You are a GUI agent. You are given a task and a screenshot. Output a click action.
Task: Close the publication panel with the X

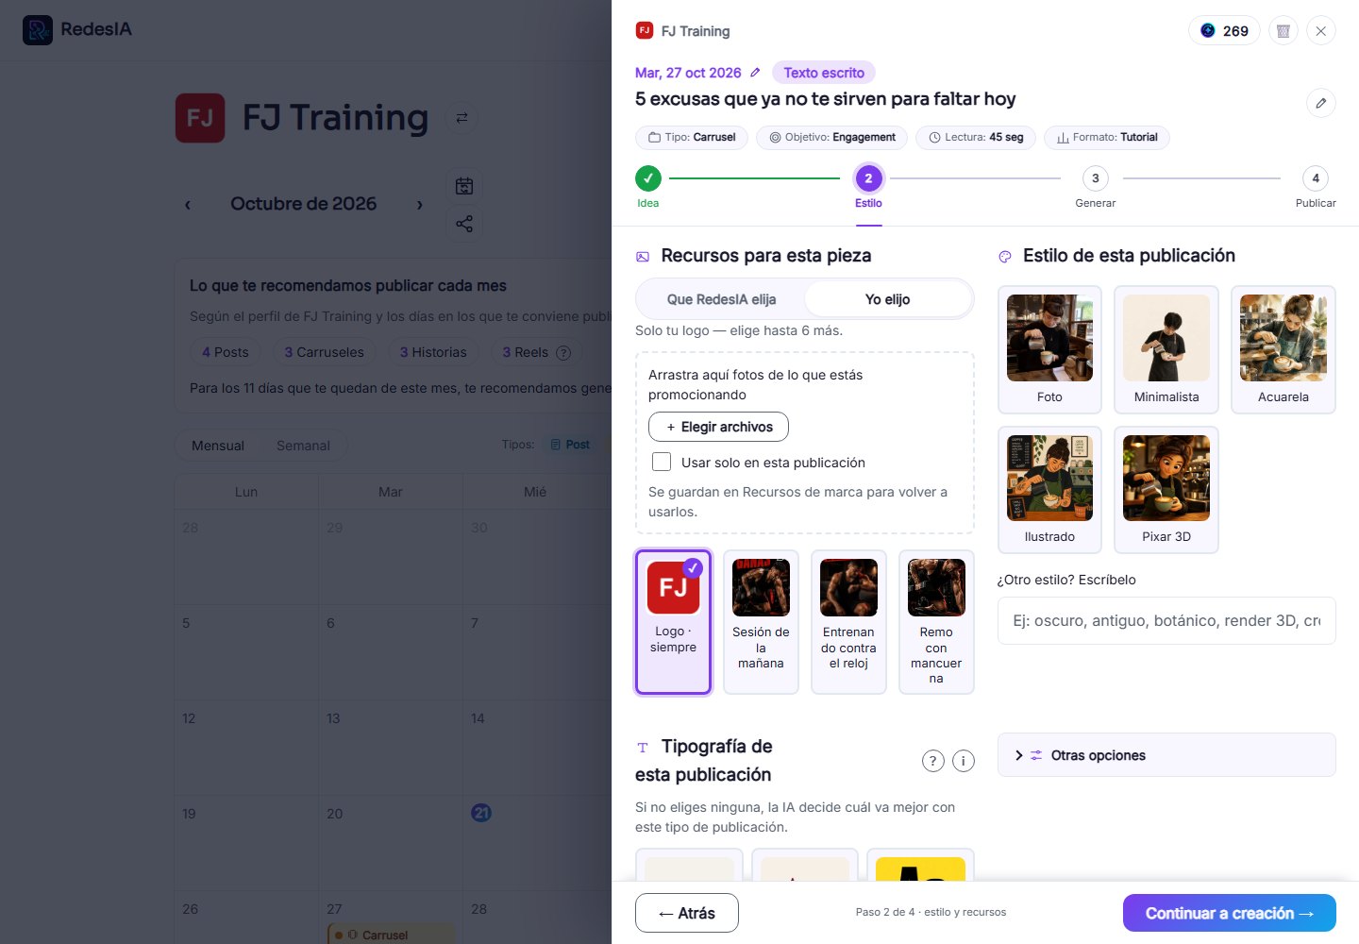click(1321, 31)
